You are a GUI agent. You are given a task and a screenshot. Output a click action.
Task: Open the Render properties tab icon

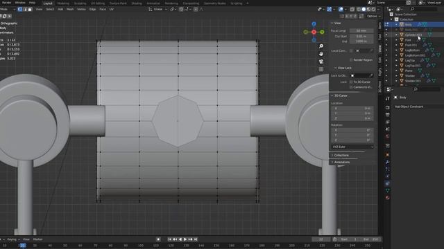[x=387, y=108]
